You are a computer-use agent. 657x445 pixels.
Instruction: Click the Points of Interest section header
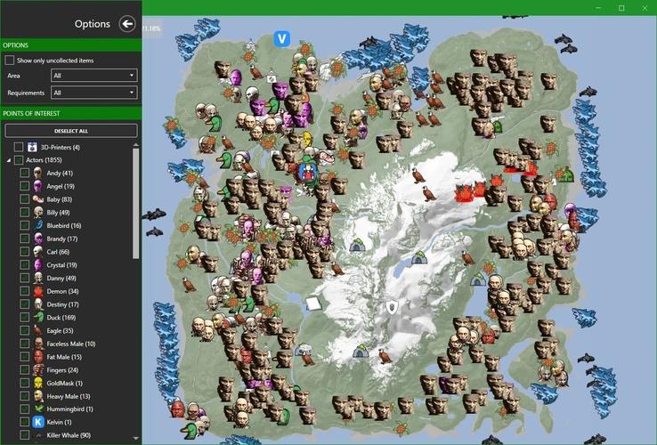point(71,113)
